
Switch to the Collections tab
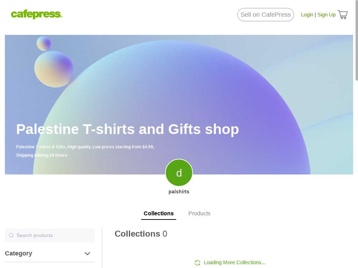159,214
